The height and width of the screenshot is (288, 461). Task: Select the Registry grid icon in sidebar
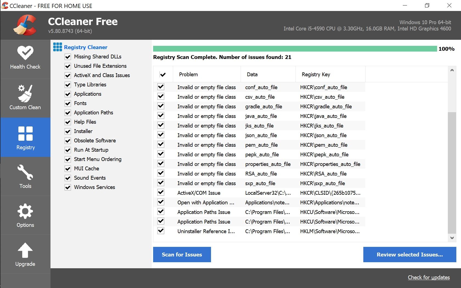[x=25, y=134]
